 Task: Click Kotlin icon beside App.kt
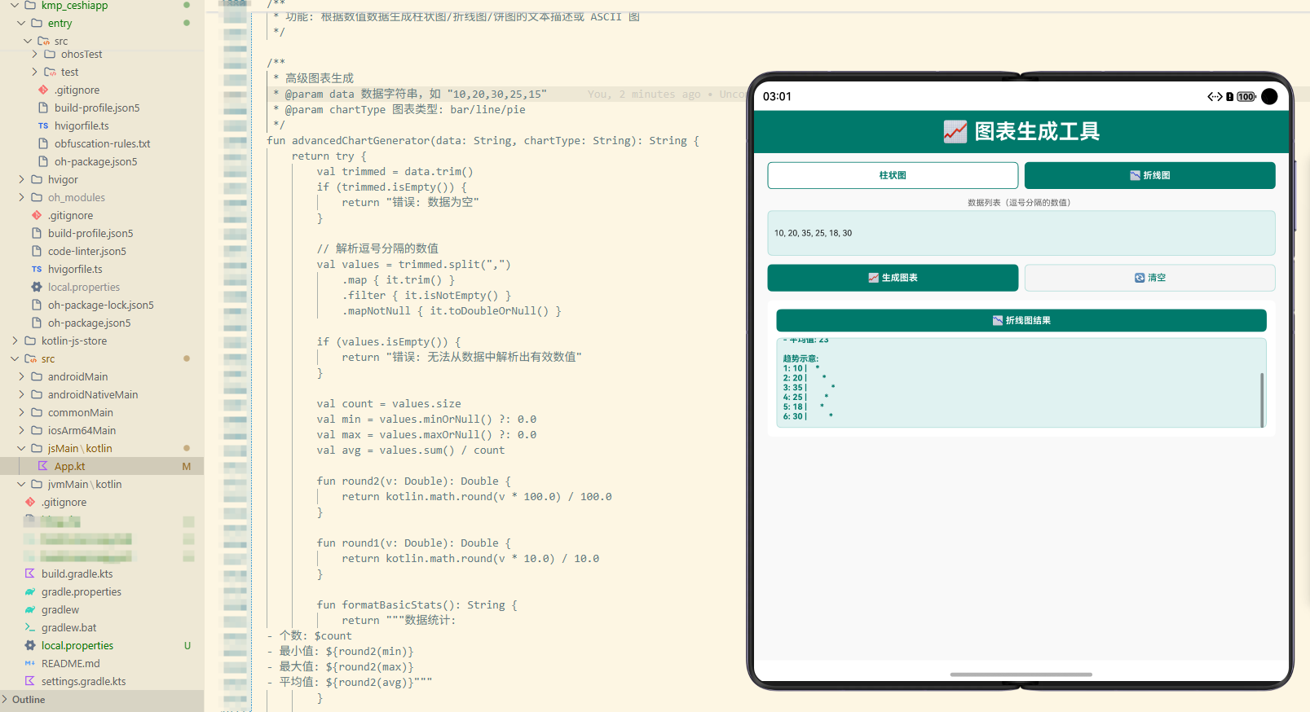pos(43,467)
